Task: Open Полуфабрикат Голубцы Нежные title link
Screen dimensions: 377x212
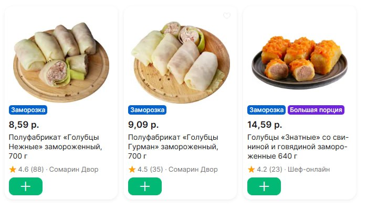Action: (55, 147)
